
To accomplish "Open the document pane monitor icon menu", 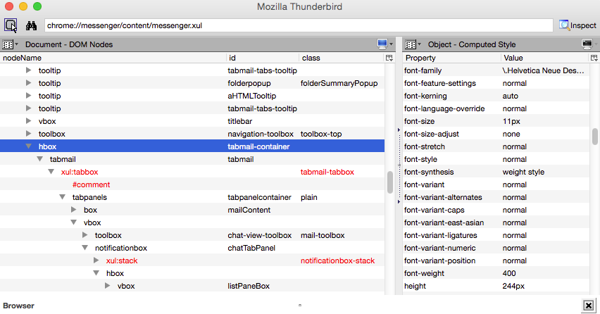I will point(385,44).
